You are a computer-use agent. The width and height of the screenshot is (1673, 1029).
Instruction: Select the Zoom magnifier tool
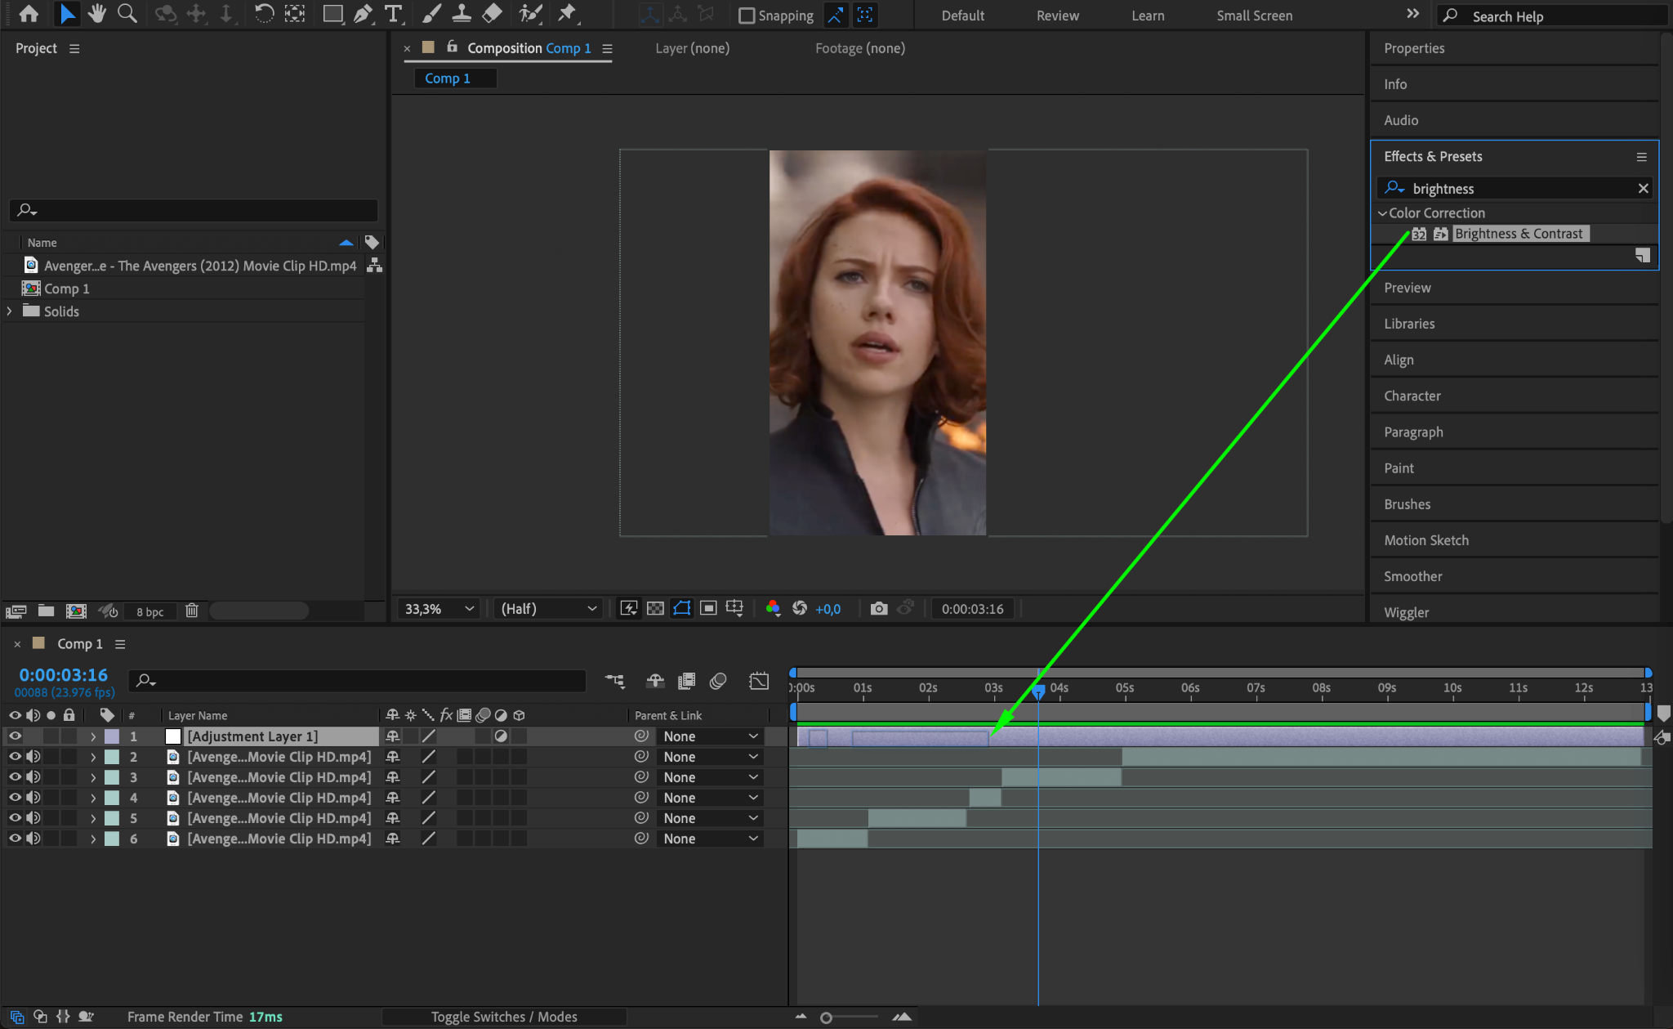coord(127,14)
